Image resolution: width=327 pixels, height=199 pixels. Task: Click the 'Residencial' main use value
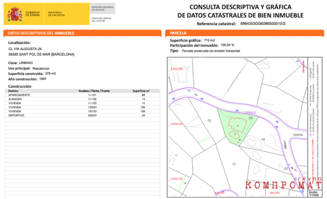[41, 68]
